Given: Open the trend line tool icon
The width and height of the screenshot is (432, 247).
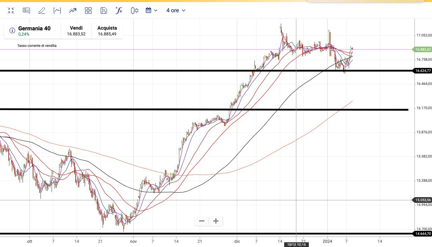Looking at the screenshot, I should coord(73,10).
